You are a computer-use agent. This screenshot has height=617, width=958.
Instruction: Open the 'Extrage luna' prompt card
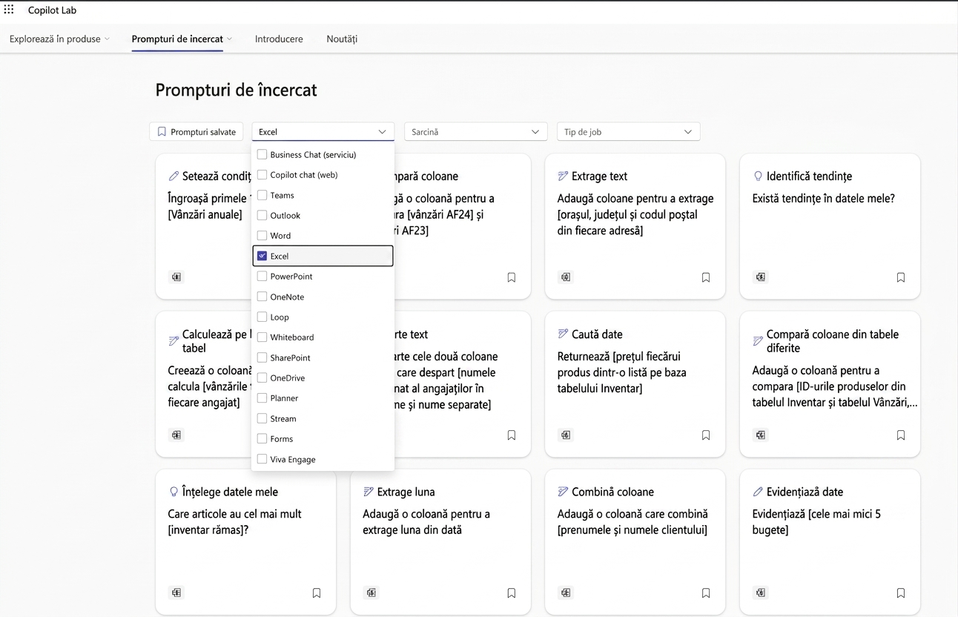click(x=440, y=542)
